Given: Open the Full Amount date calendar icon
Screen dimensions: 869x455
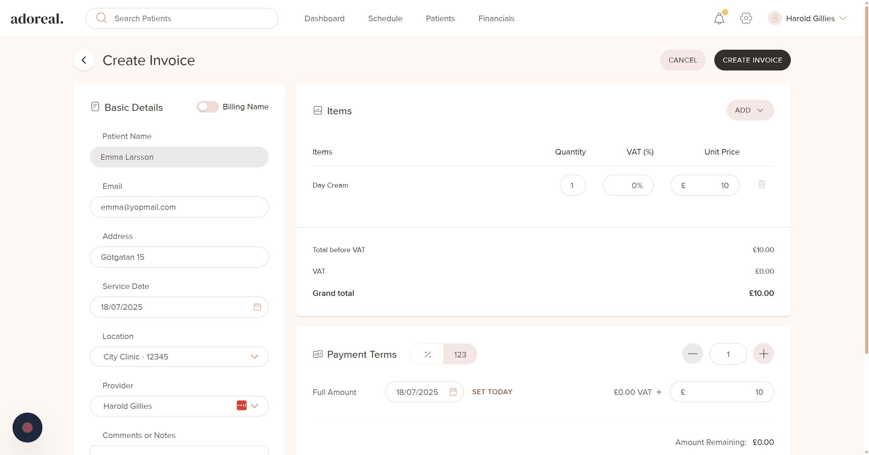Looking at the screenshot, I should [x=453, y=392].
